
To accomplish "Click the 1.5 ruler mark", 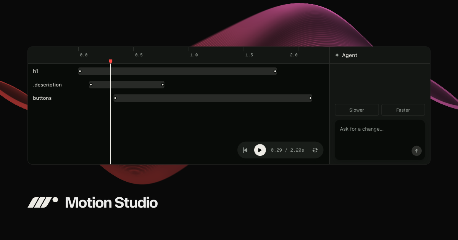I will [x=249, y=55].
